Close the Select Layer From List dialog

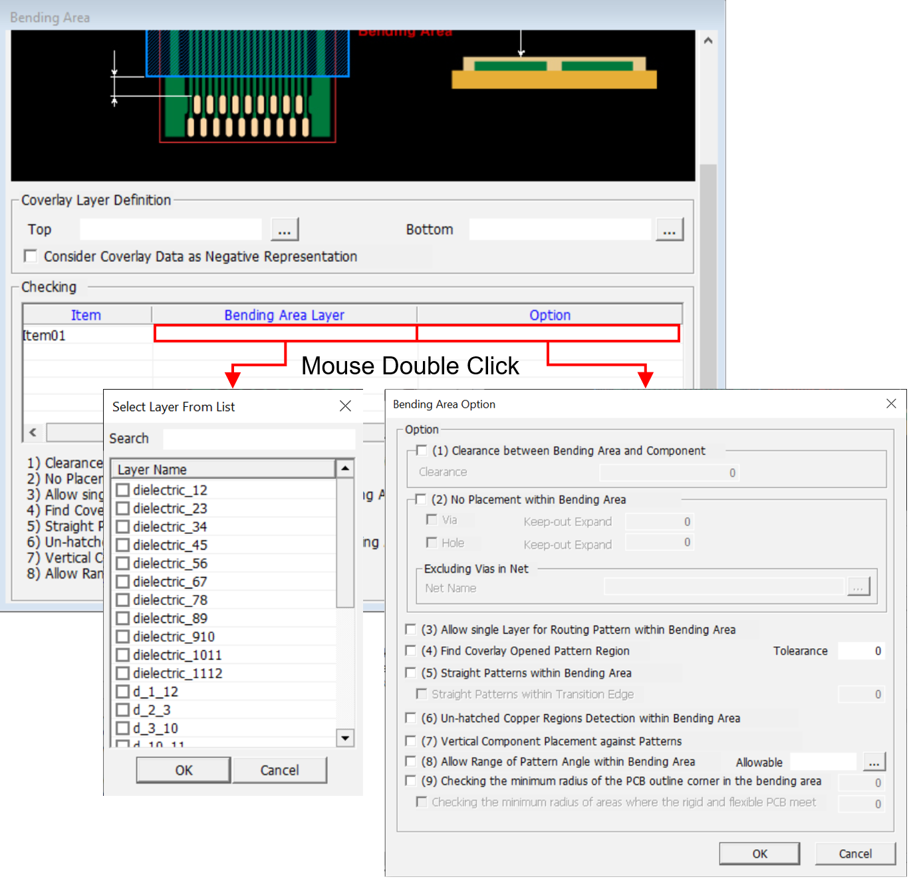pyautogui.click(x=345, y=406)
